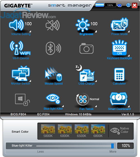Expand the Power Mode corner arrow
The width and height of the screenshot is (140, 157).
tap(129, 31)
